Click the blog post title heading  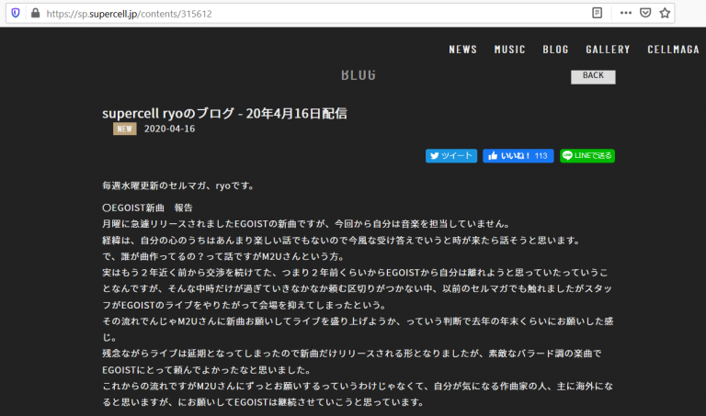point(224,113)
